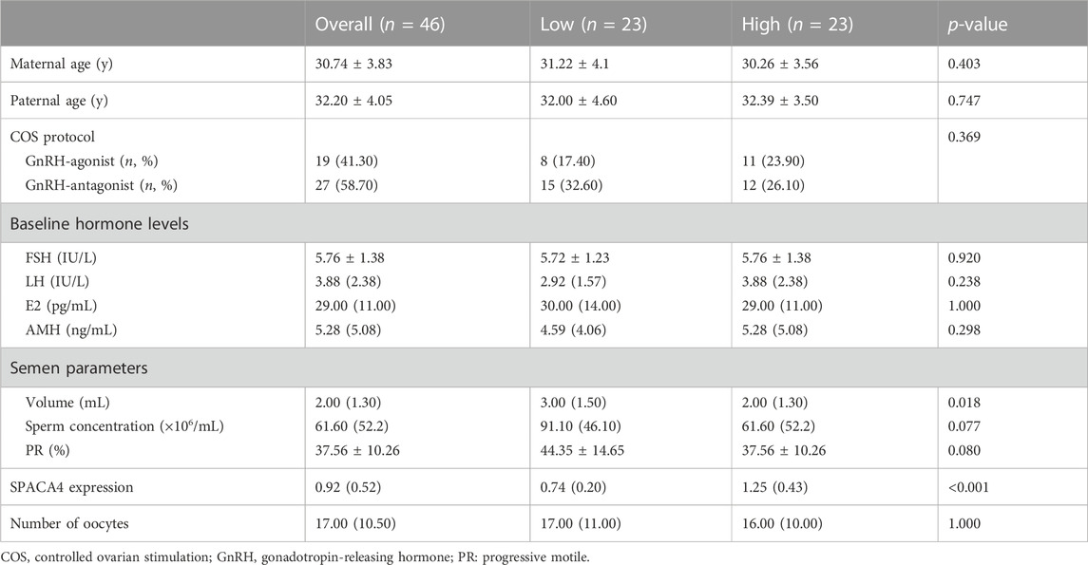
Task: Select the GnRH-agonist (n, %) row label
Action: [x=91, y=161]
